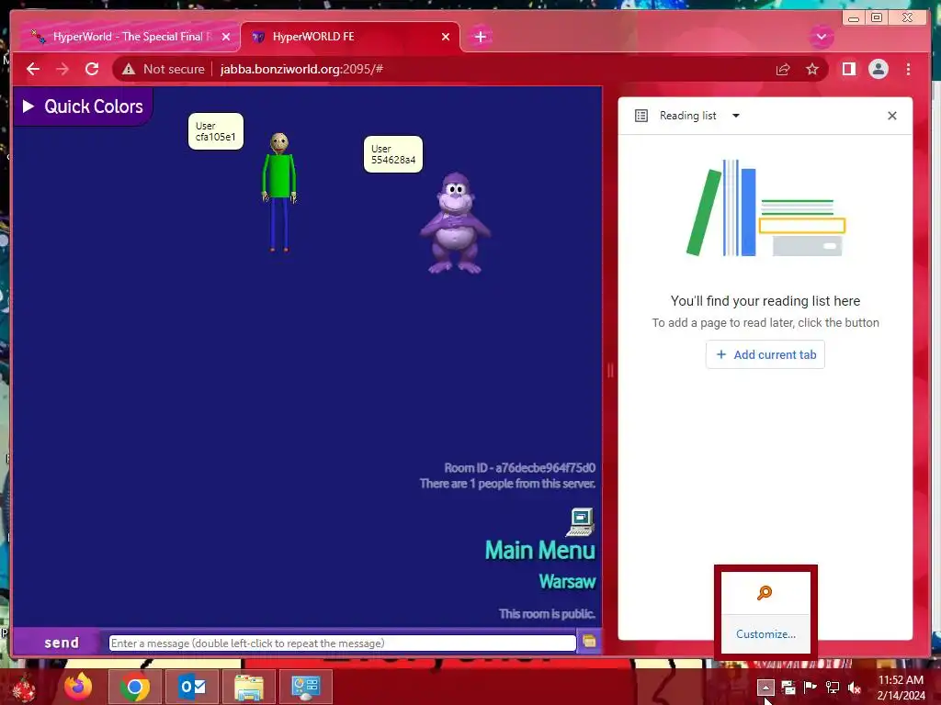Click the Reading list icon in side panel
The width and height of the screenshot is (941, 705).
pos(641,116)
